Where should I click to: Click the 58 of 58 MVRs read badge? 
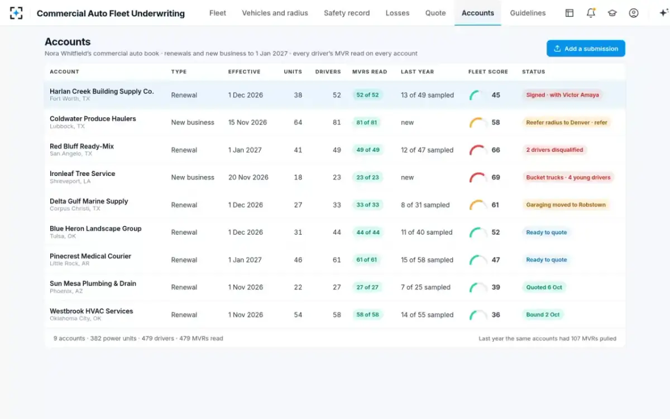(367, 315)
